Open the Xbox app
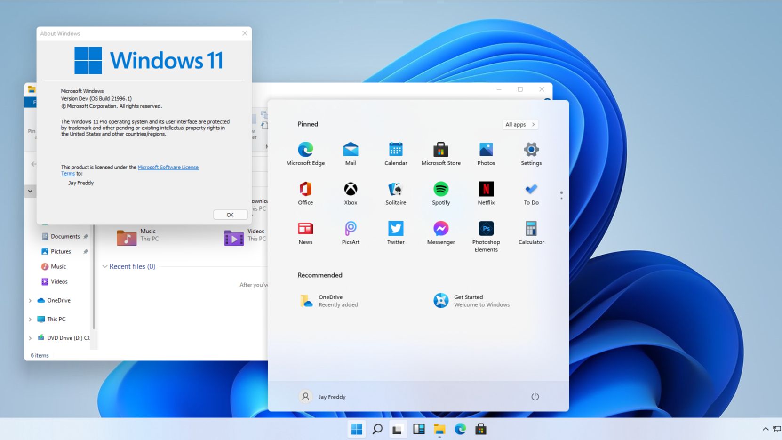Viewport: 782px width, 440px height. pos(351,193)
